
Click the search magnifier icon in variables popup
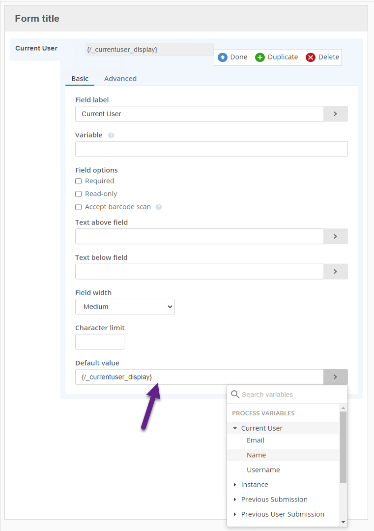235,394
